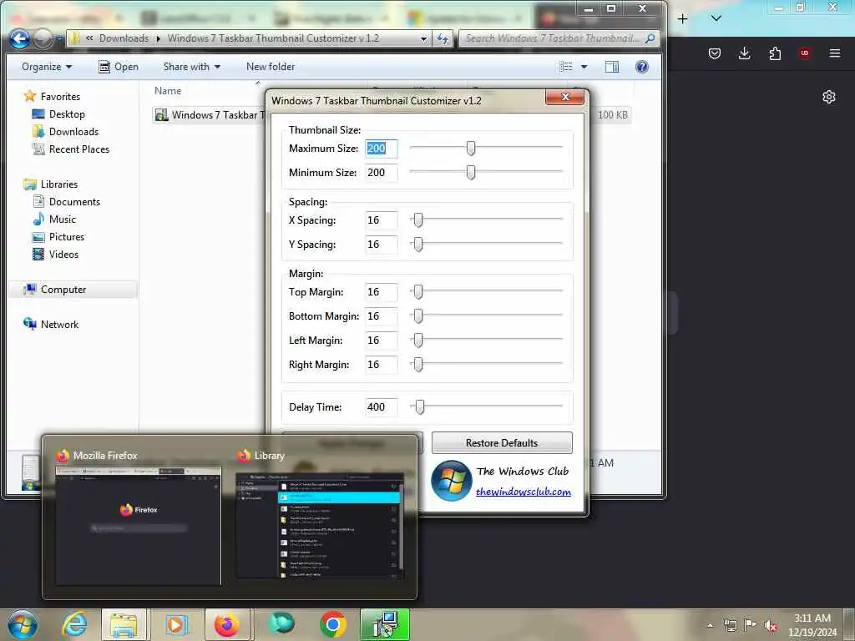This screenshot has width=855, height=641.
Task: Open Windows Media Player from the taskbar
Action: [x=175, y=624]
